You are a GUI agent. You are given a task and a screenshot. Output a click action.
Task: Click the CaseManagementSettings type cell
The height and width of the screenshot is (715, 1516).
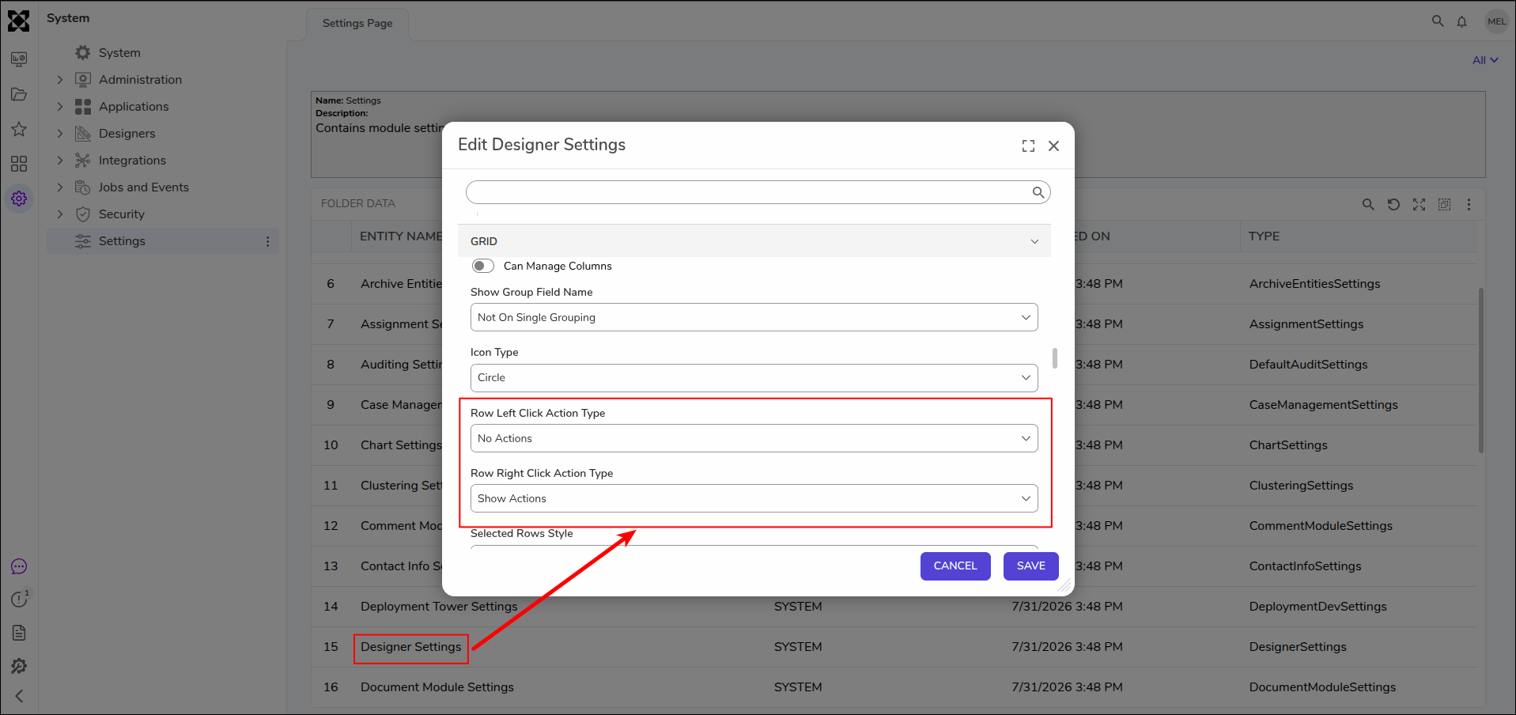tap(1323, 405)
